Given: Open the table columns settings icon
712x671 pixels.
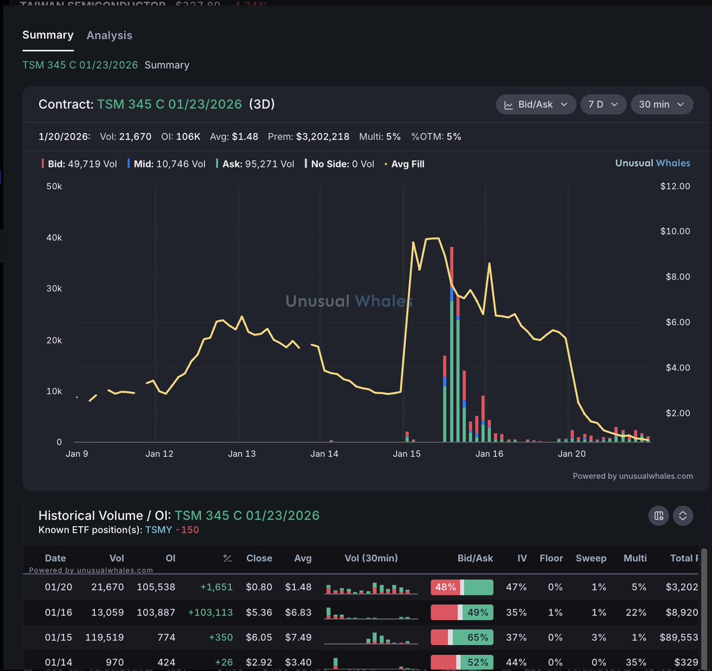Looking at the screenshot, I should tap(659, 516).
